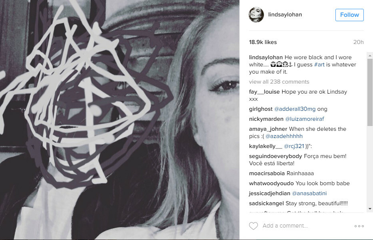
Task: Open the @rcj321 mention link
Action: click(x=294, y=146)
